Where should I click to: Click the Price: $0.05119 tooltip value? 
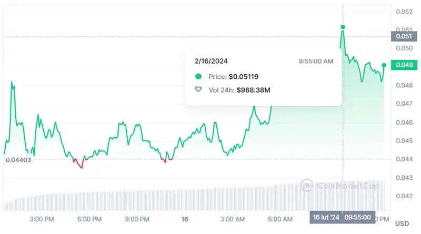(233, 77)
